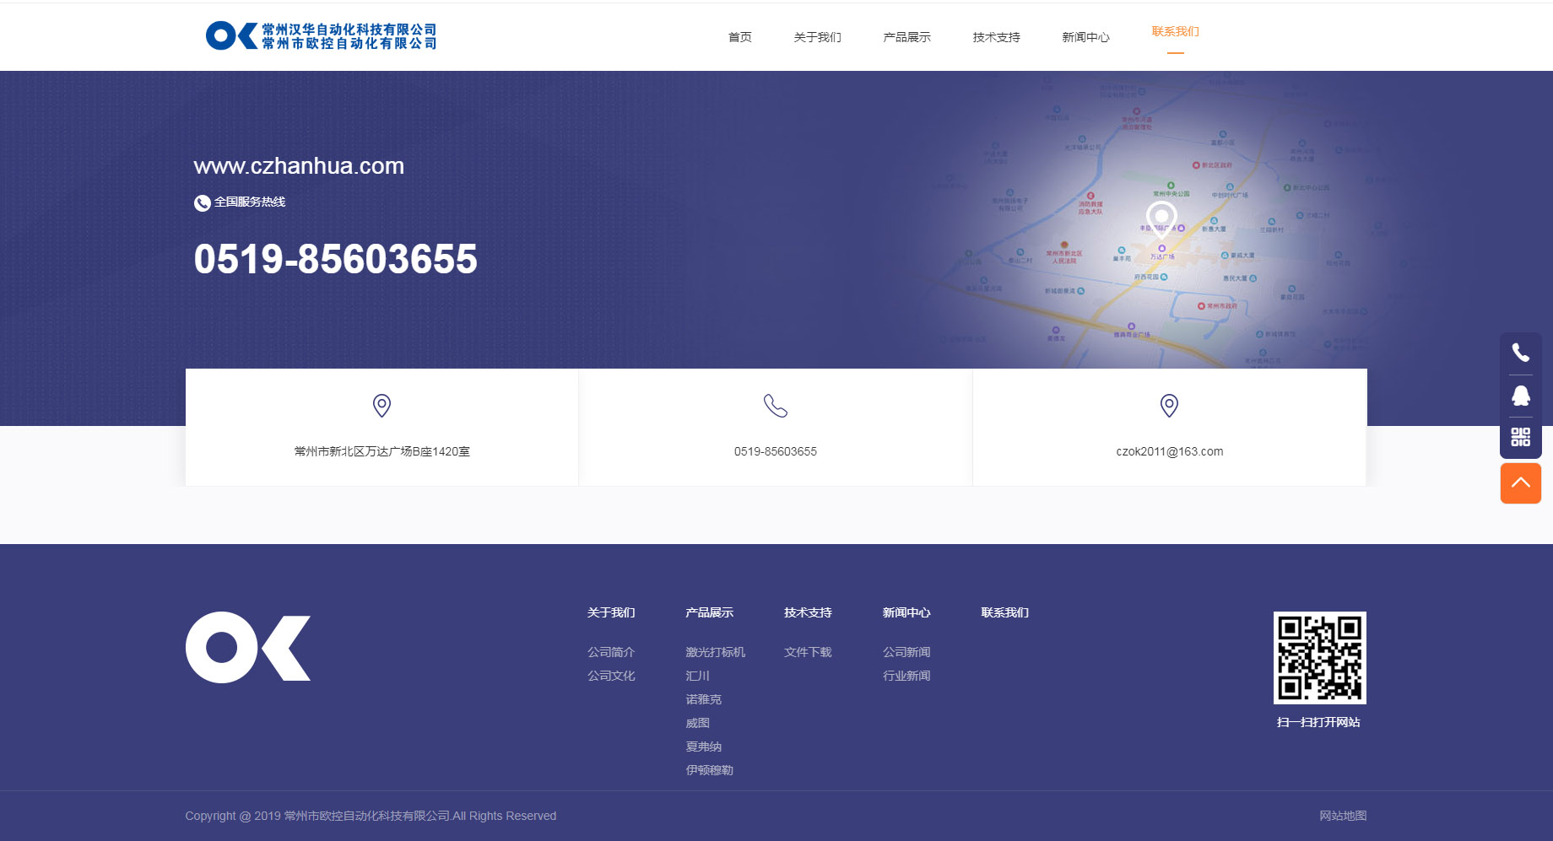
Task: Select 新闻中心 in the top navigation
Action: point(1085,37)
